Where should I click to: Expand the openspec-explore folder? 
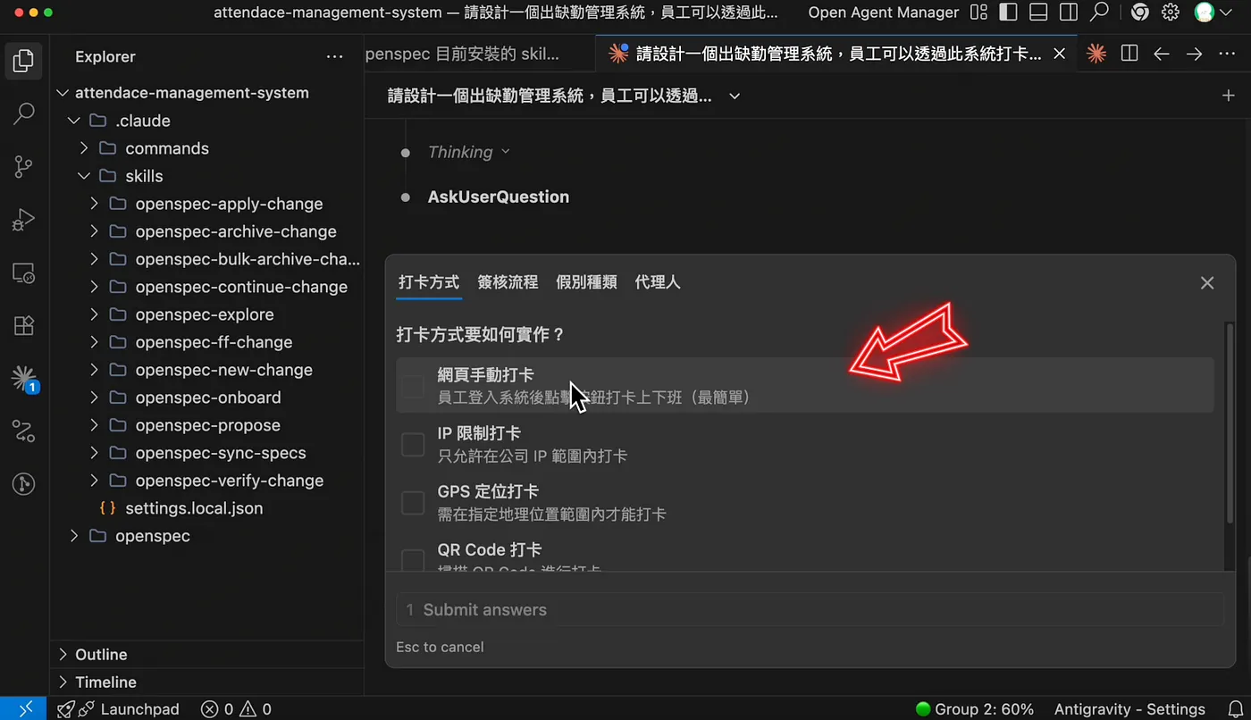click(94, 314)
